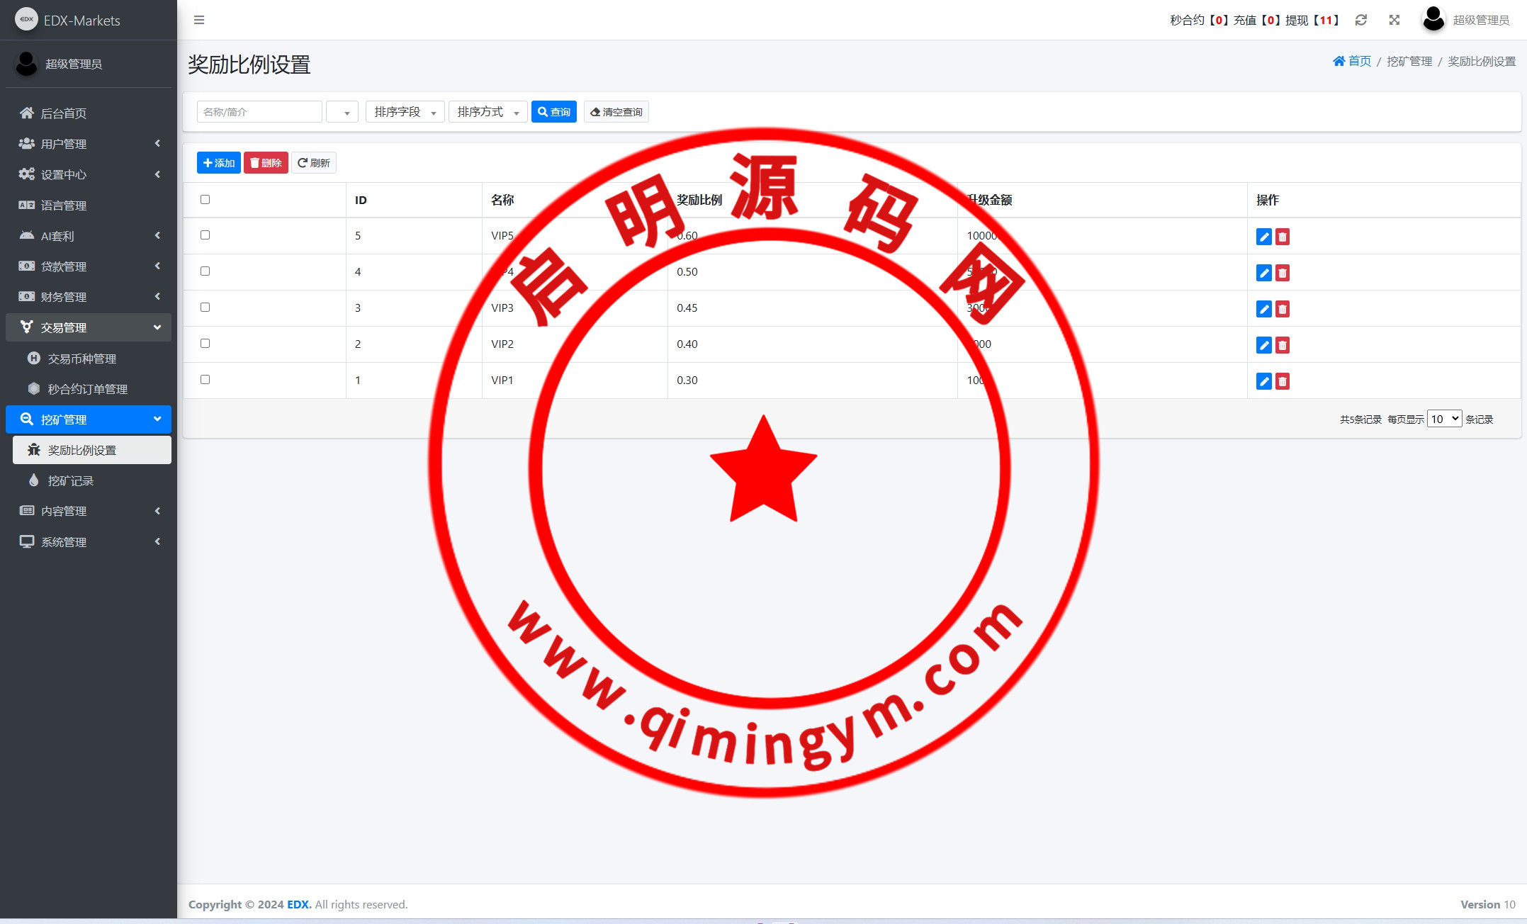
Task: Click the home icon in breadcrumb
Action: tap(1339, 61)
